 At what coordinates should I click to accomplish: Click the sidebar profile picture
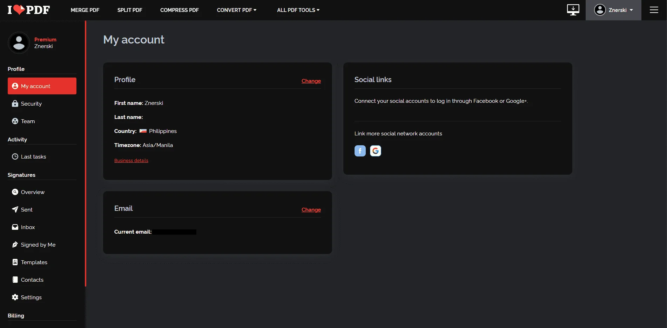tap(19, 43)
